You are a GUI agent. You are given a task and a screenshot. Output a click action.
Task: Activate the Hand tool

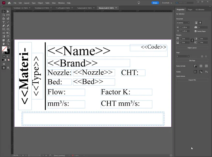4,44
